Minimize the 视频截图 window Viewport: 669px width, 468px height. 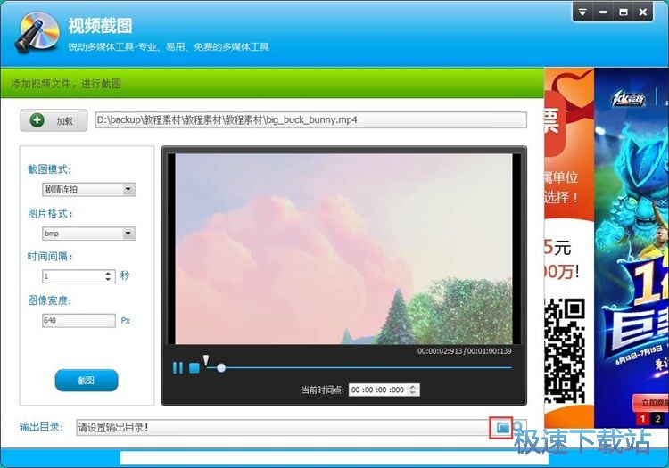603,12
